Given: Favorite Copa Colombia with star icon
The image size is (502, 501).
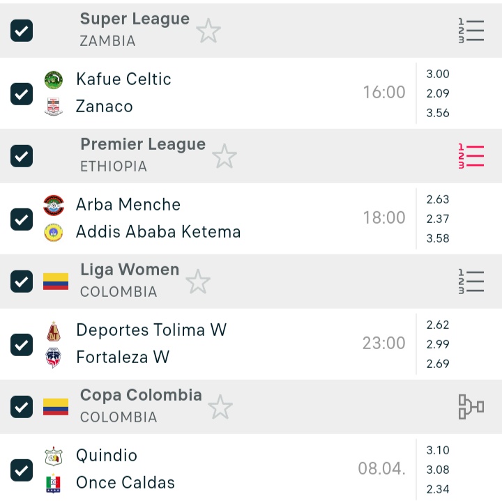Looking at the screenshot, I should click(220, 408).
